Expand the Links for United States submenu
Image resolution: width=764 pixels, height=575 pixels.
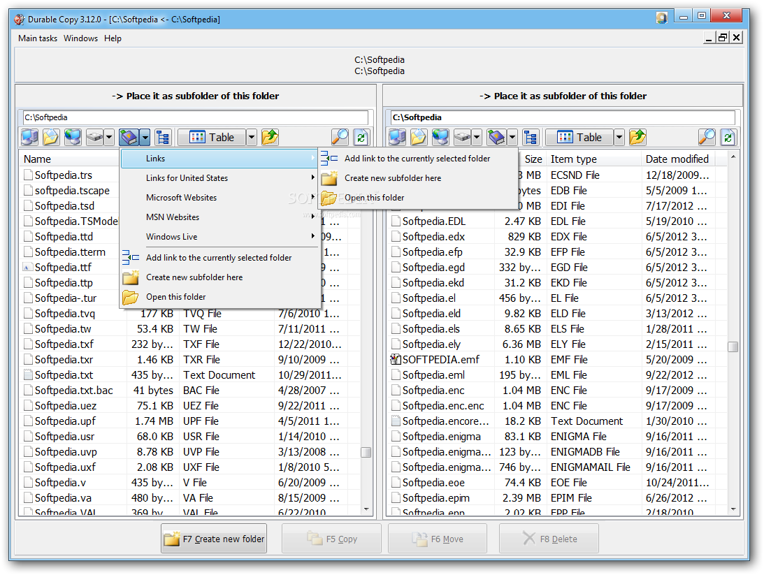tap(219, 178)
